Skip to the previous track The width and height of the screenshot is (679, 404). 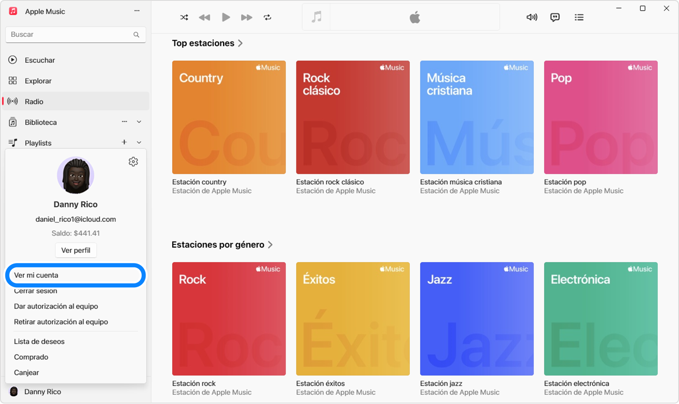(205, 17)
